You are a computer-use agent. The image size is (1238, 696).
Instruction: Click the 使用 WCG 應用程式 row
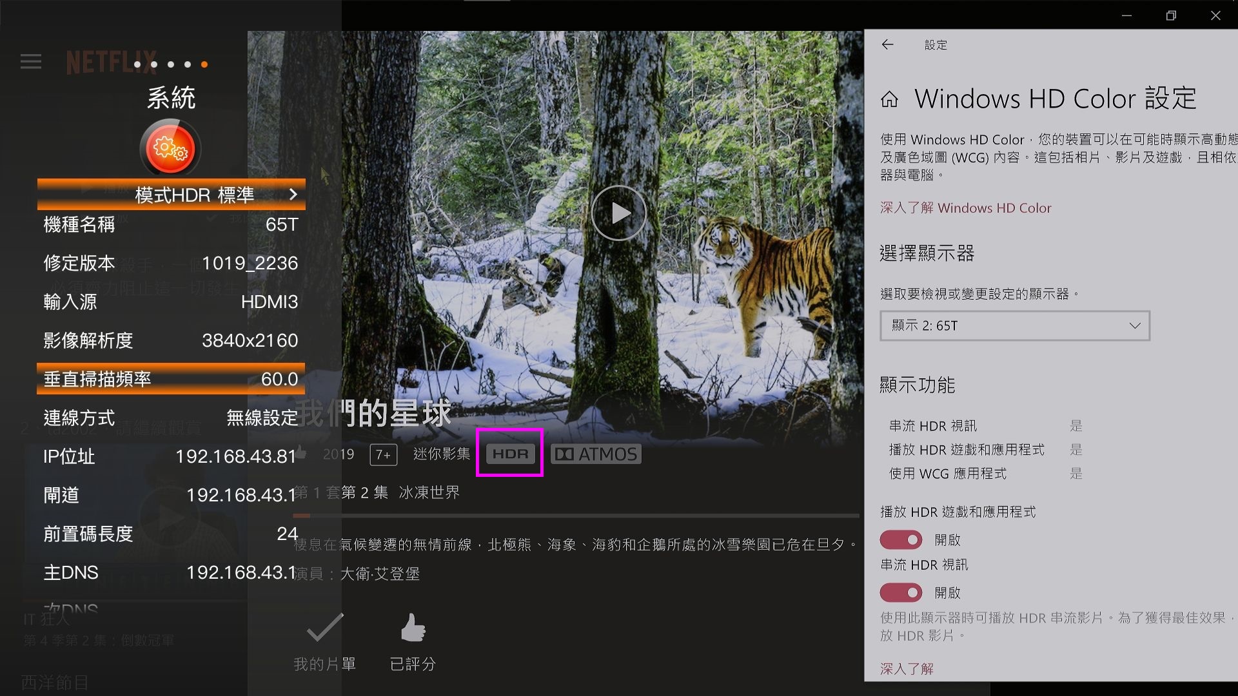coord(985,474)
